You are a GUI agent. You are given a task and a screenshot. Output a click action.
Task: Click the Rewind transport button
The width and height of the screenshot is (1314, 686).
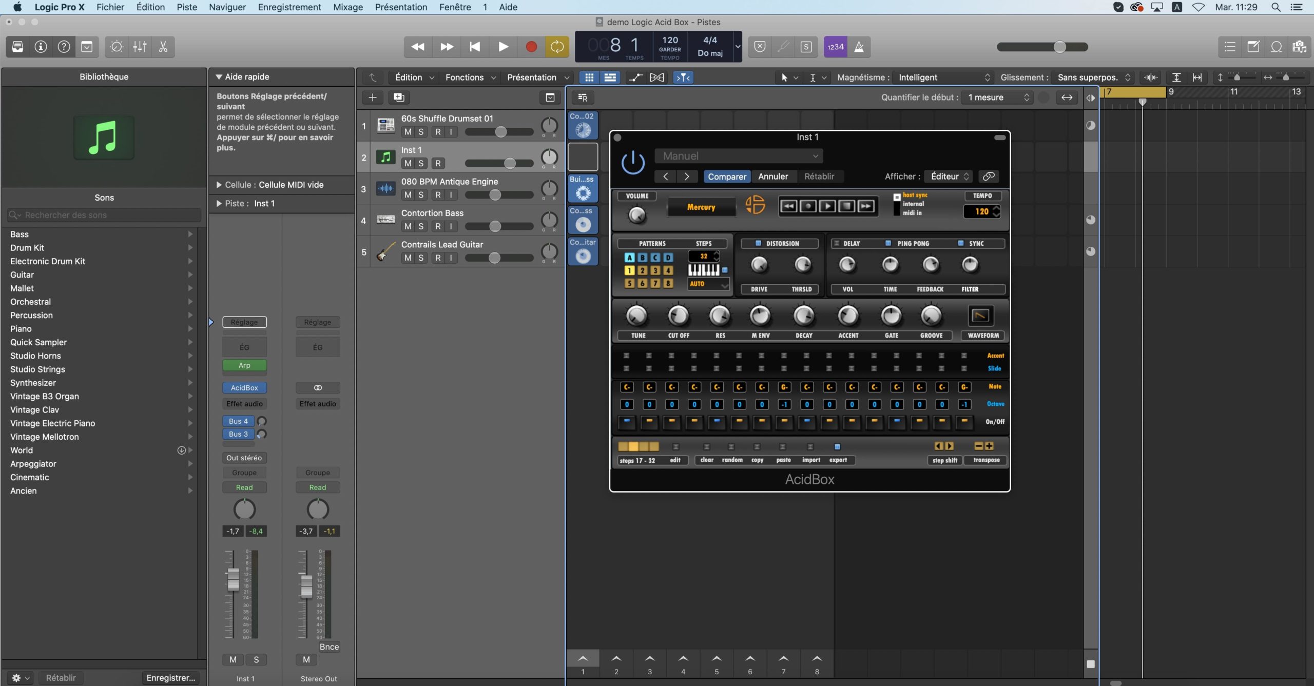[x=418, y=47]
